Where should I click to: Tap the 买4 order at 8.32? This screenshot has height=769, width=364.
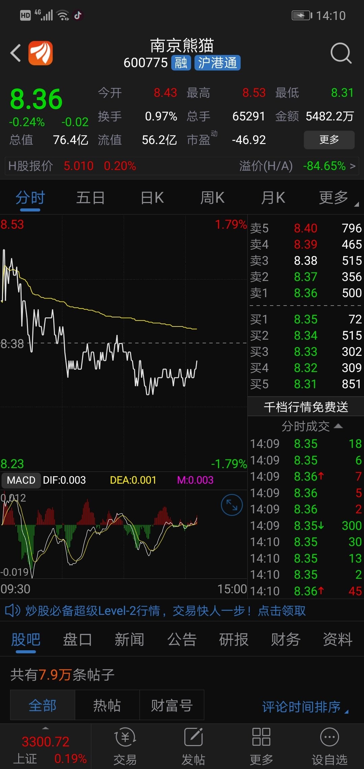click(x=306, y=368)
